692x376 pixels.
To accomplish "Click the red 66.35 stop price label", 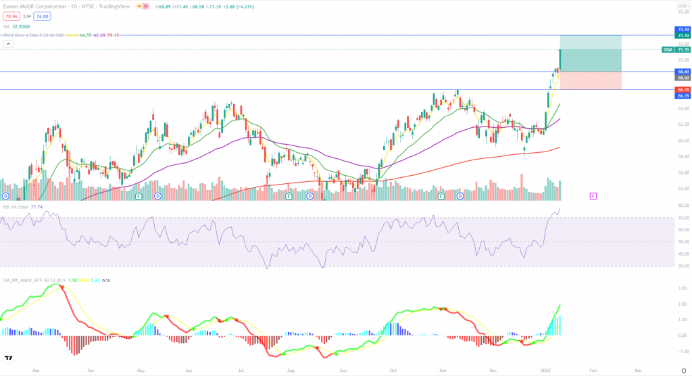I will [683, 90].
